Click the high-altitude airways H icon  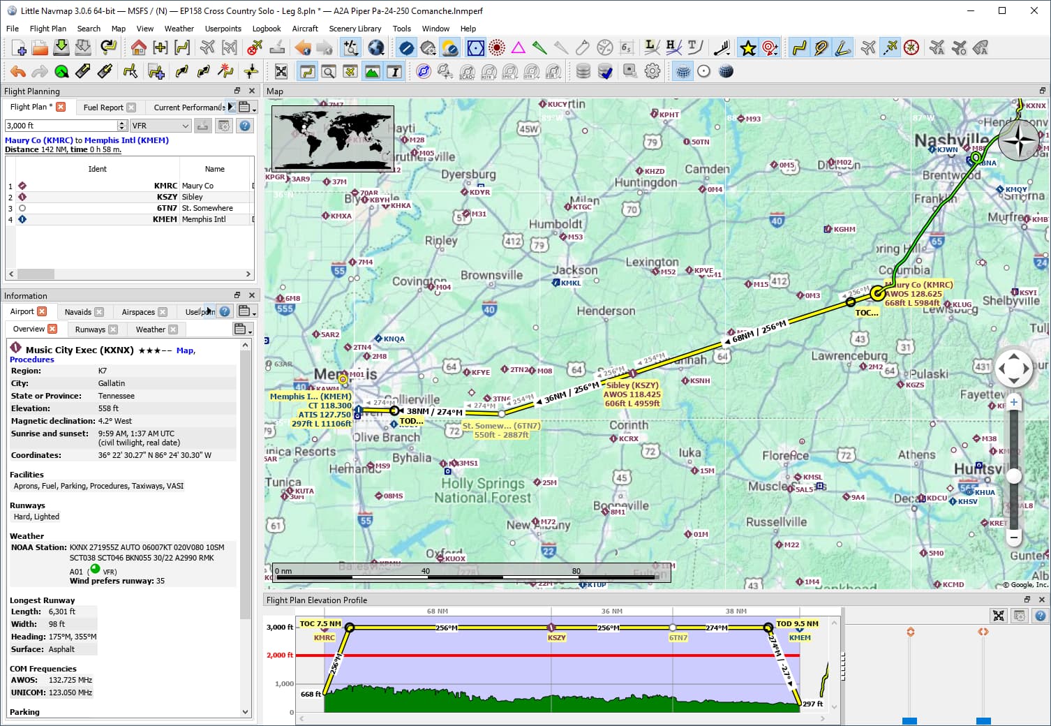click(x=673, y=47)
